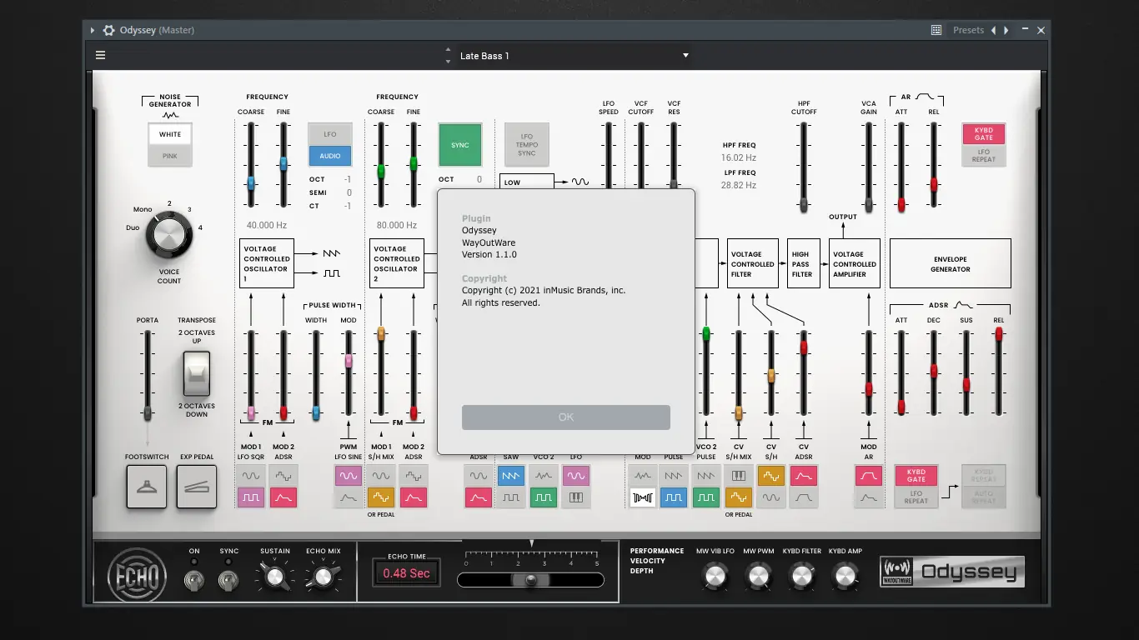Select green square icon under VCO 2 PULSE
Image resolution: width=1139 pixels, height=640 pixels.
tap(706, 497)
